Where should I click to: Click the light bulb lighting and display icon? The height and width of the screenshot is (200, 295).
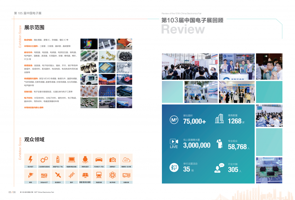(x=85, y=159)
